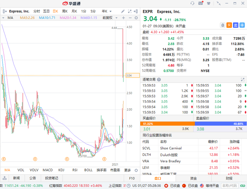Click the shrink window arrows icon
Viewport: 247px width, 189px height.
point(218,3)
